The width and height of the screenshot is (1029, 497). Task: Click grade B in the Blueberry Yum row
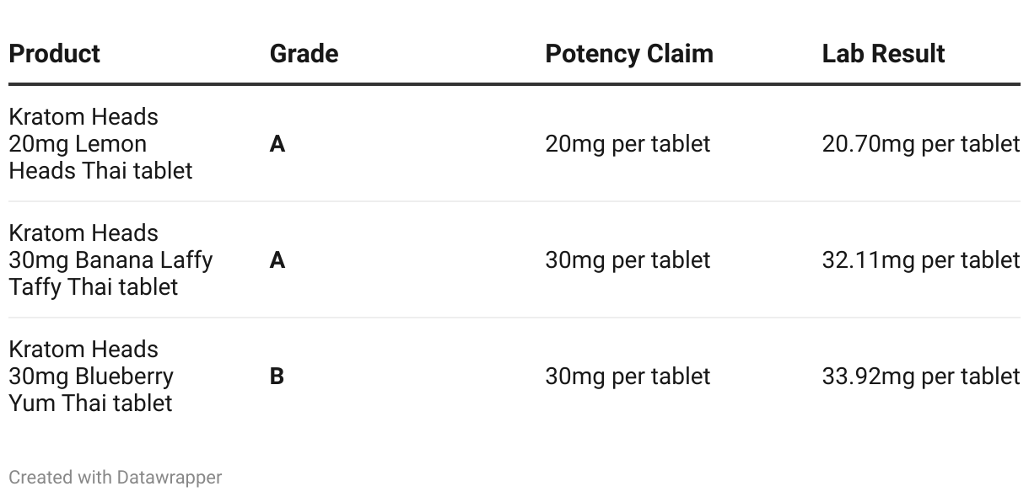coord(277,377)
